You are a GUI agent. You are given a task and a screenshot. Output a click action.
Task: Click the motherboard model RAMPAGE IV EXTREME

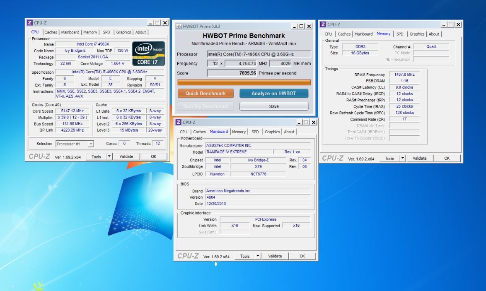point(239,152)
